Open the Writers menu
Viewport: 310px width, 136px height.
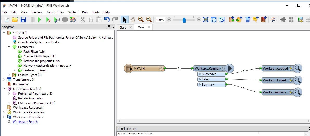[73, 12]
